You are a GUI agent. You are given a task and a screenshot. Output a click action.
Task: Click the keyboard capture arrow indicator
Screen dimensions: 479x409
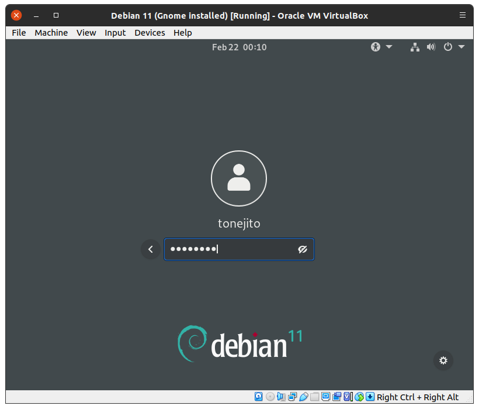(370, 397)
